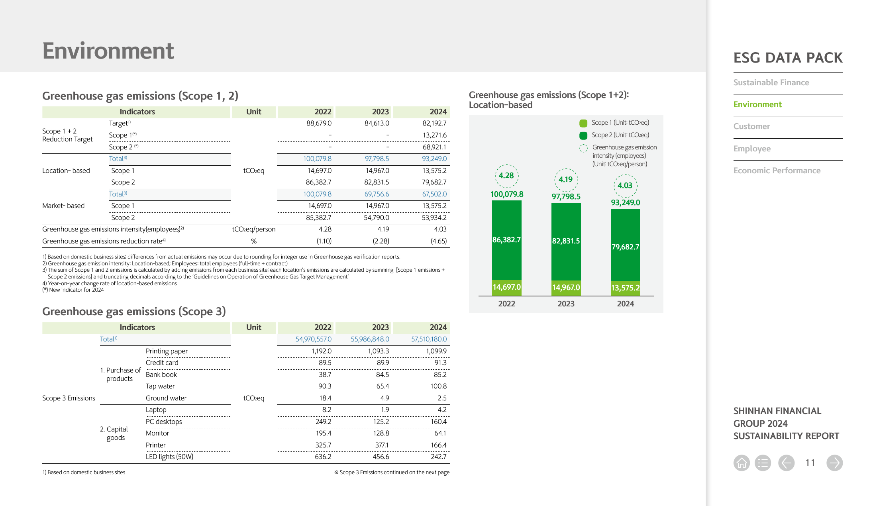Click the 14,697.0 Scope 1 bar segment

point(507,287)
